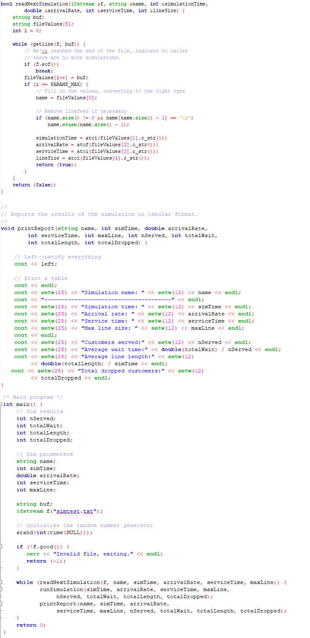This screenshot has width=310, height=638.
Task: Click the 'int simTime;' declaration in main
Action: [36, 468]
